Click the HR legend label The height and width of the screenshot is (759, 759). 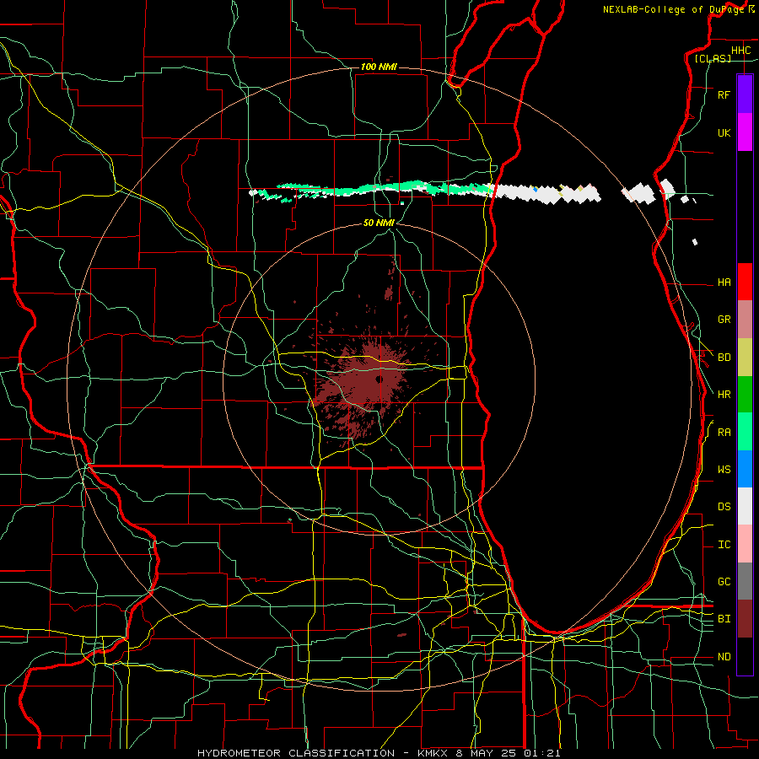(724, 395)
